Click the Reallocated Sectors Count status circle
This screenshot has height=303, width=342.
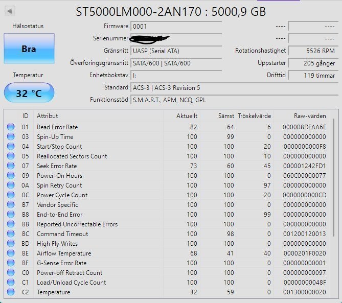(11, 156)
